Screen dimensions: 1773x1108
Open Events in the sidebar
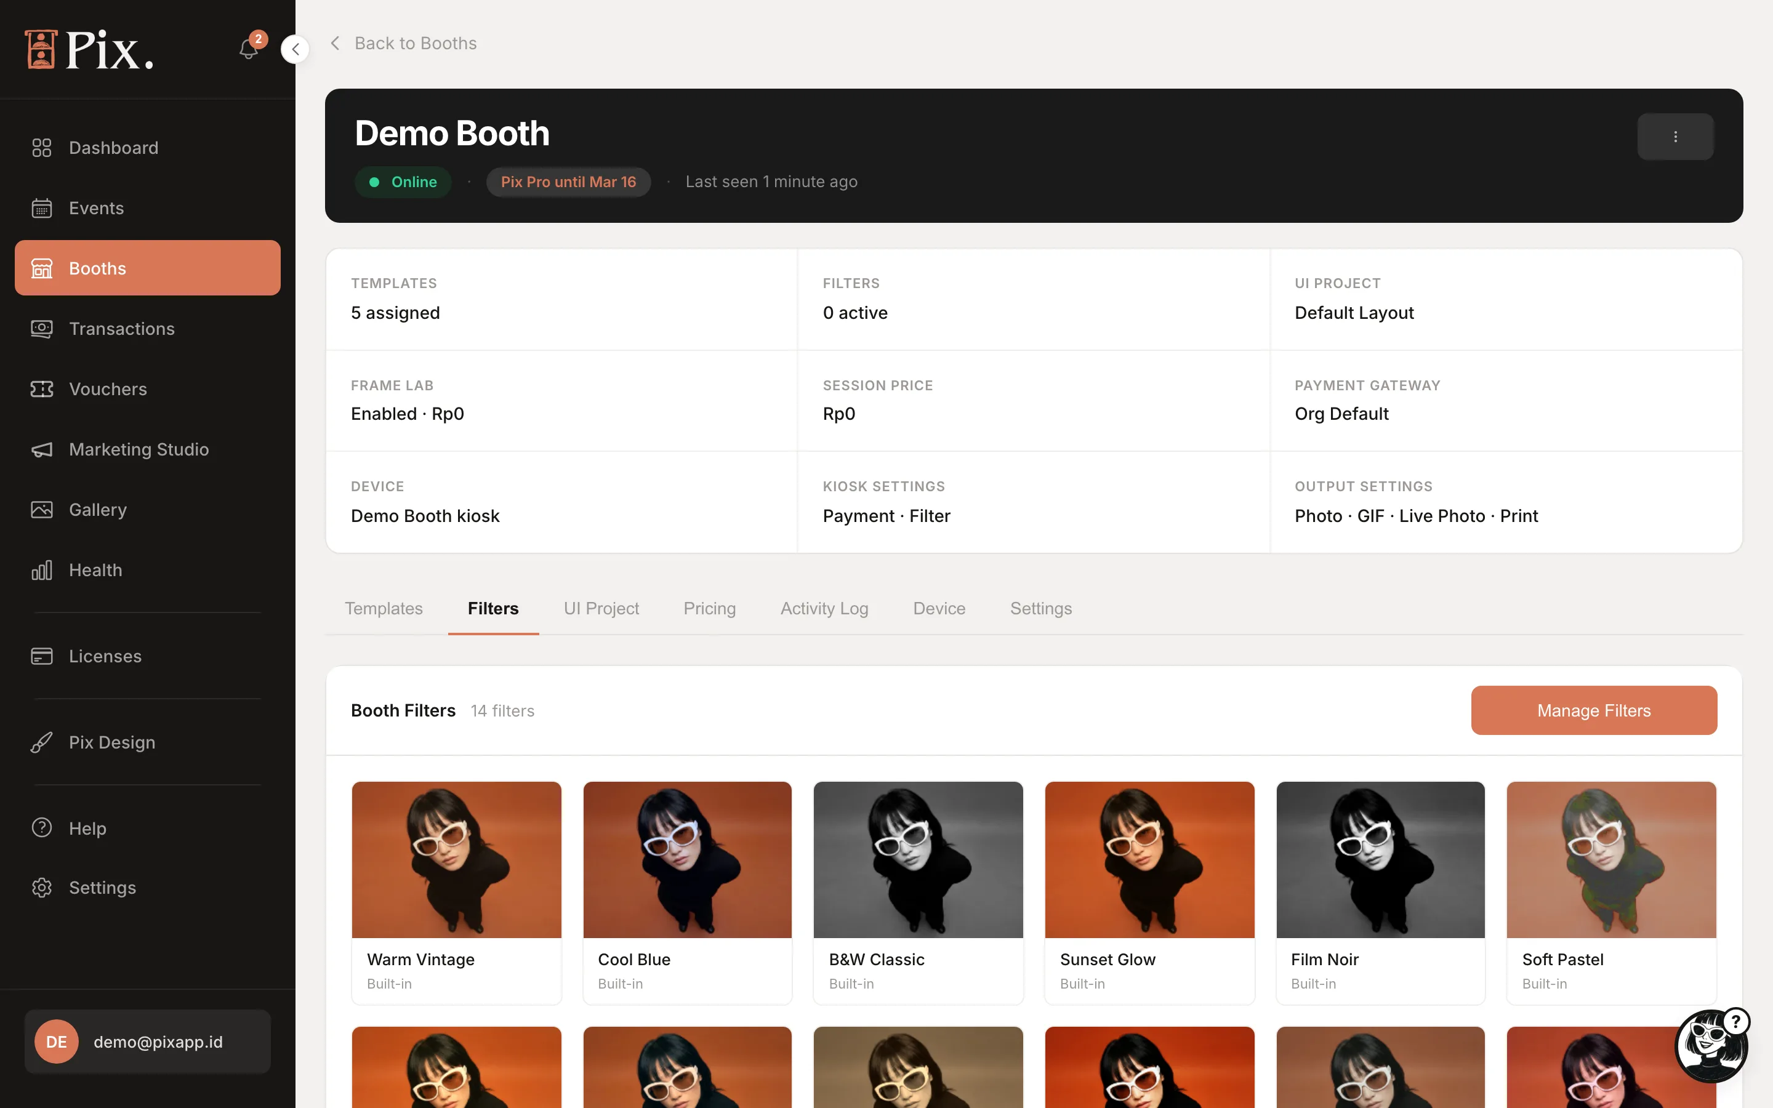point(147,208)
